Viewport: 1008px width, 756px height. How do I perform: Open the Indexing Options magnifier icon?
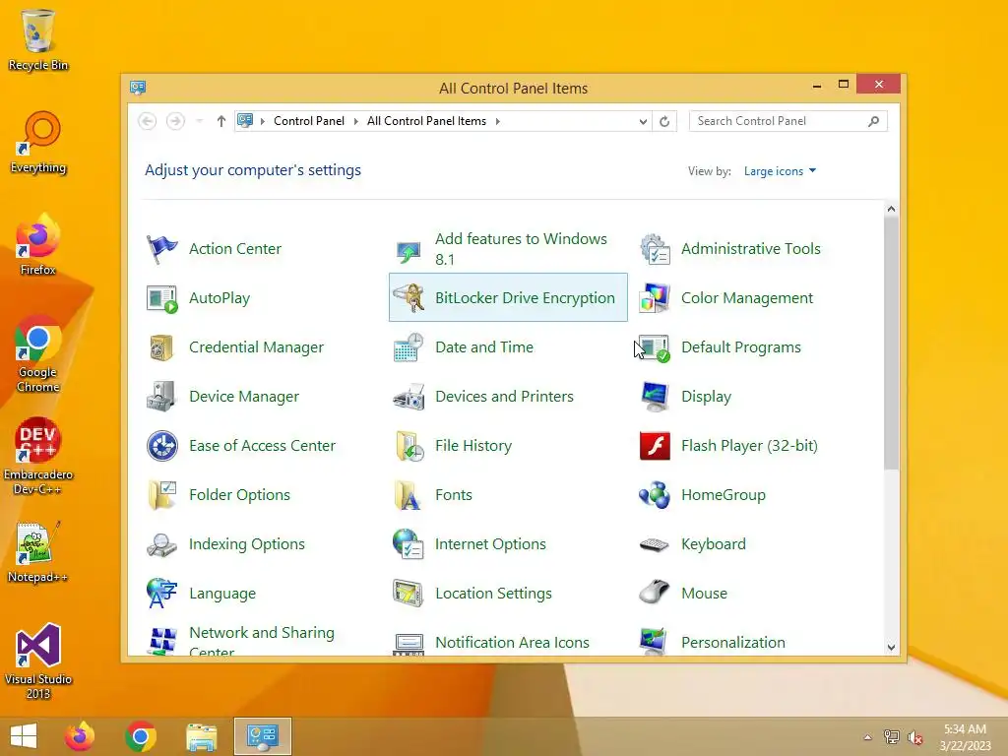coord(162,544)
